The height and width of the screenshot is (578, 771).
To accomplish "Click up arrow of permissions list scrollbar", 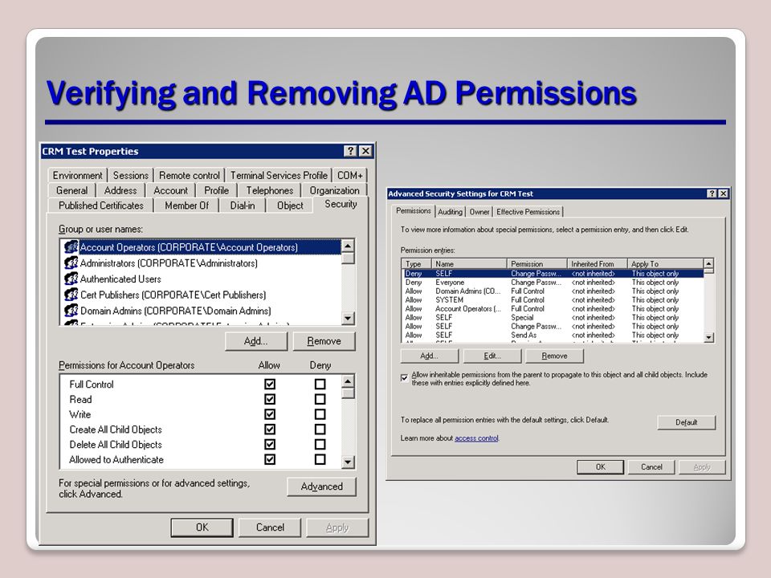I will tap(348, 381).
